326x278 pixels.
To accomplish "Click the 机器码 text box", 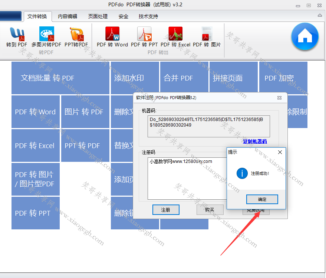I will 209,126.
